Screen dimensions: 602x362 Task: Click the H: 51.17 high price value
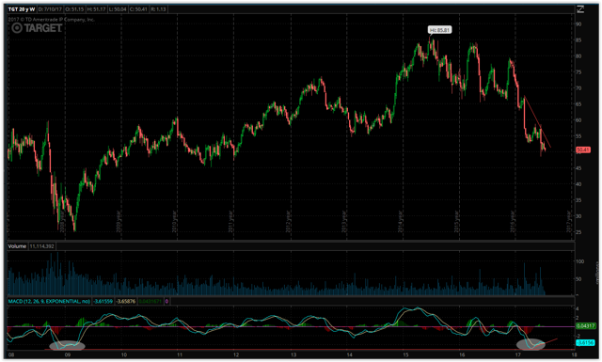(x=96, y=9)
